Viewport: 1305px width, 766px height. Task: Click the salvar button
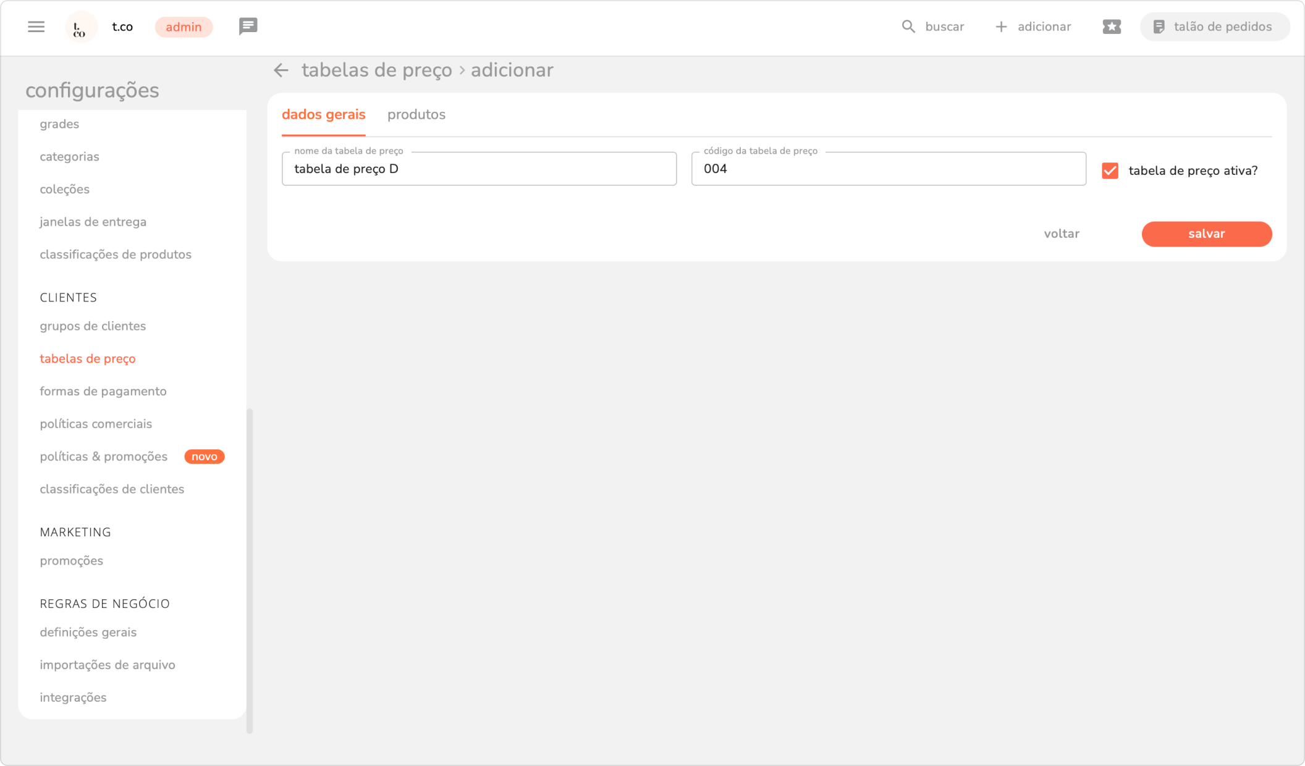1206,234
